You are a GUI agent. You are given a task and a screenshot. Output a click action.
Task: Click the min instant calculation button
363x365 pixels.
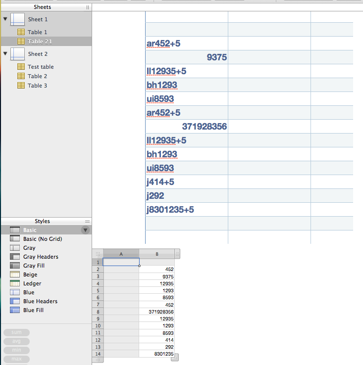coord(16,350)
